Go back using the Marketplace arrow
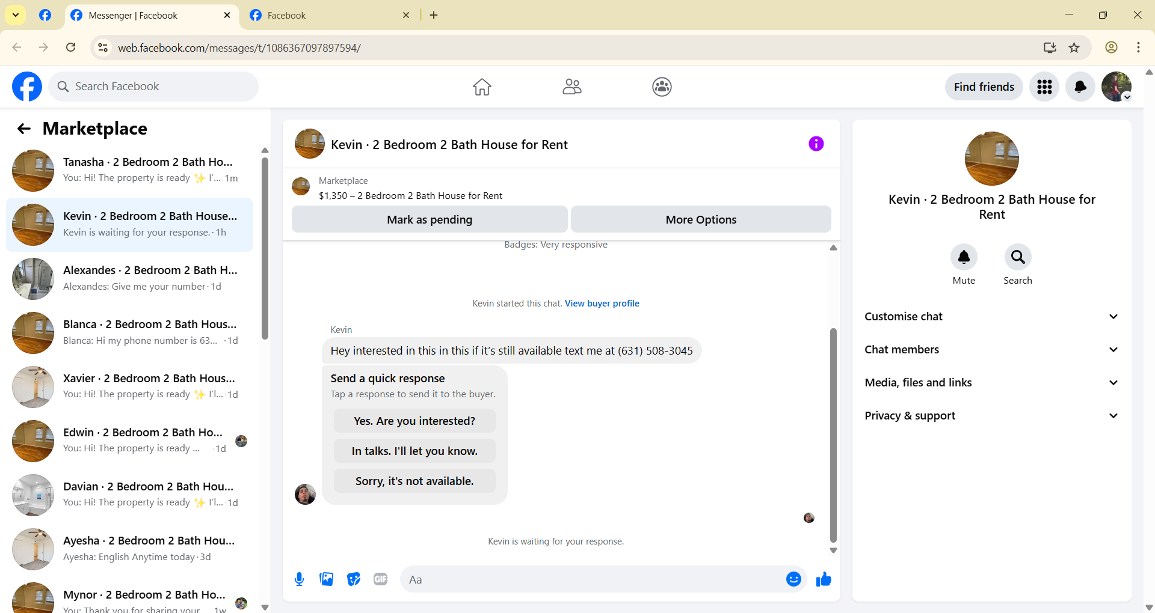The image size is (1155, 613). (x=24, y=129)
